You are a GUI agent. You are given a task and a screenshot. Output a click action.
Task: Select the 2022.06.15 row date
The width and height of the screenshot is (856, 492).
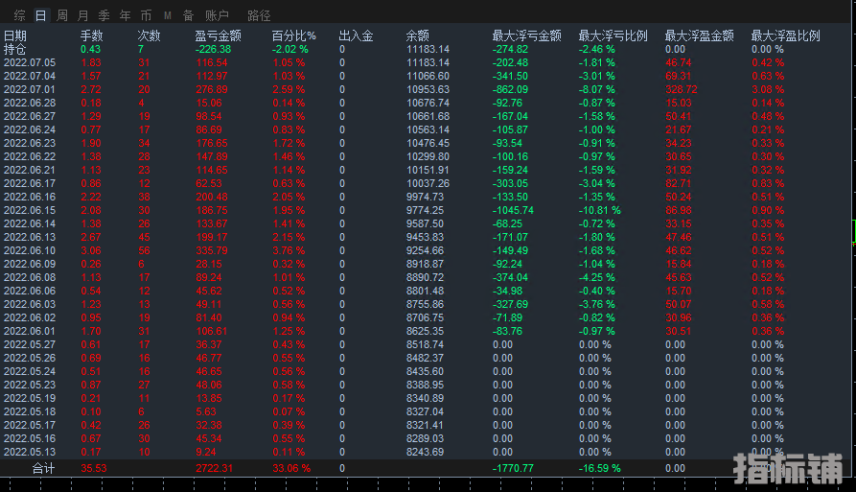(x=30, y=209)
